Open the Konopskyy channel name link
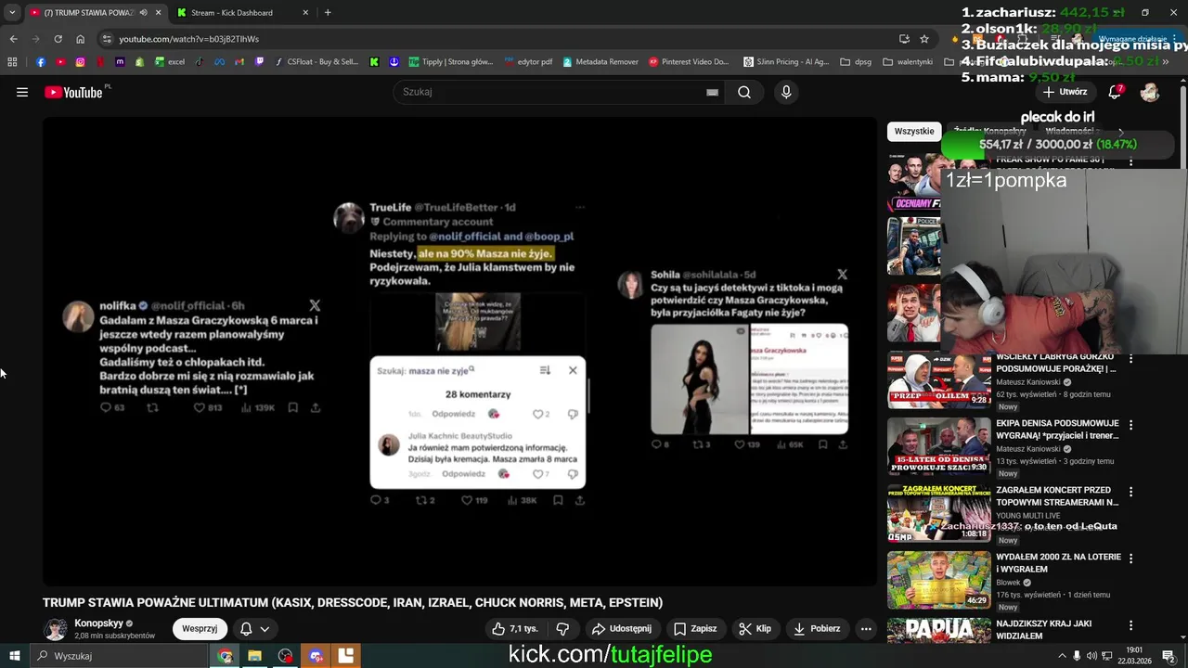Image resolution: width=1188 pixels, height=668 pixels. point(98,623)
